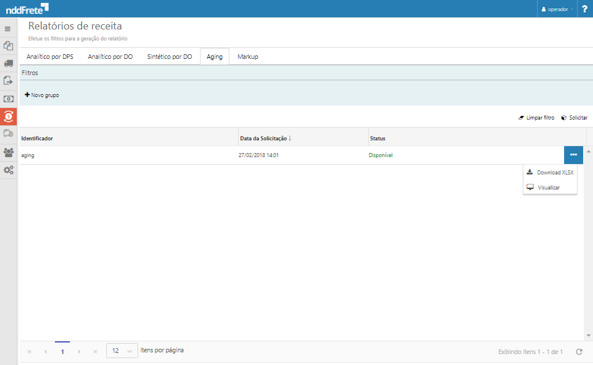Open the operador user dropdown
Image resolution: width=593 pixels, height=365 pixels.
tap(557, 9)
